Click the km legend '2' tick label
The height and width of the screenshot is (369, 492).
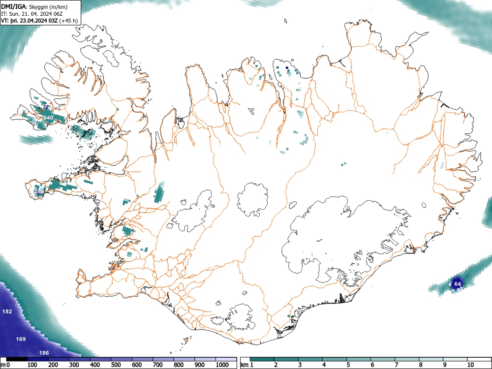276,365
